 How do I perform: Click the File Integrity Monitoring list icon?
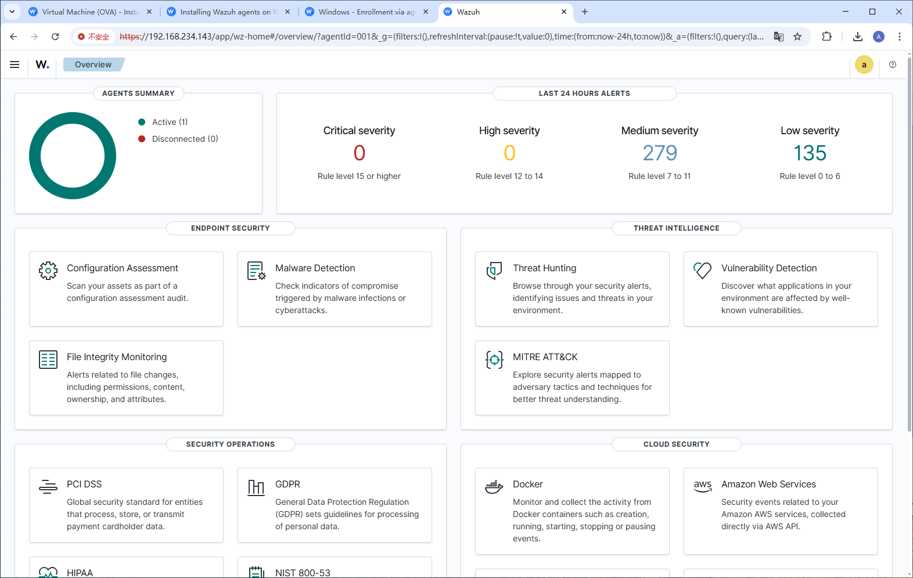48,360
